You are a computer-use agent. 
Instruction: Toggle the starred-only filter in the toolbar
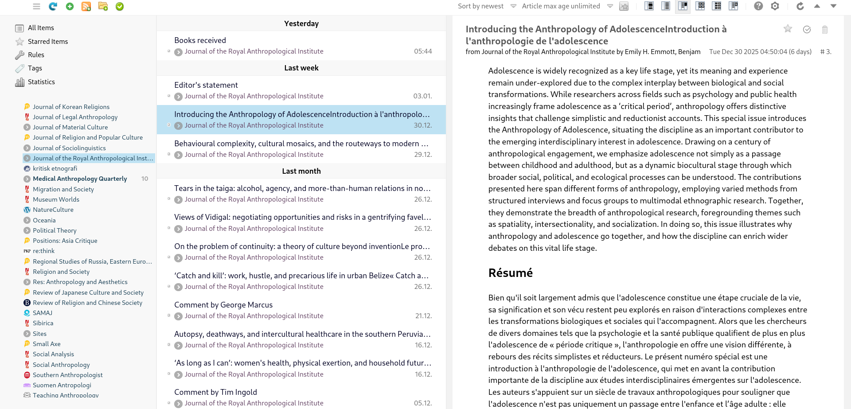[x=624, y=6]
